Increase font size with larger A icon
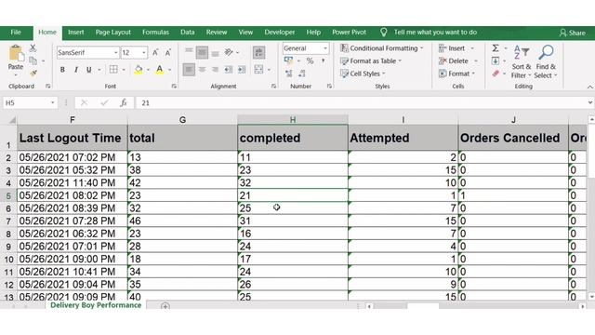The height and width of the screenshot is (335, 595). [x=155, y=52]
